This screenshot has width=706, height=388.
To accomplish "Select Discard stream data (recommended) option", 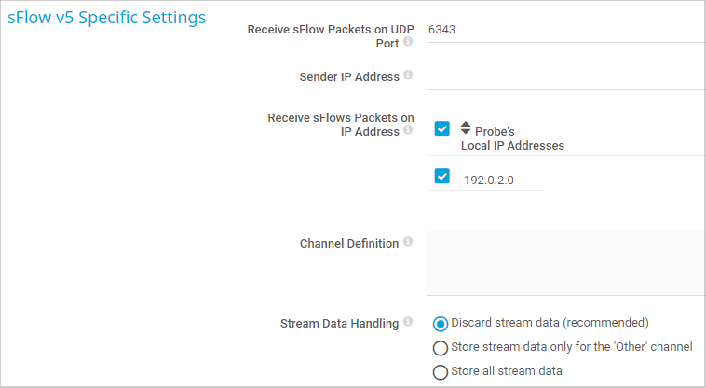I will pyautogui.click(x=441, y=324).
